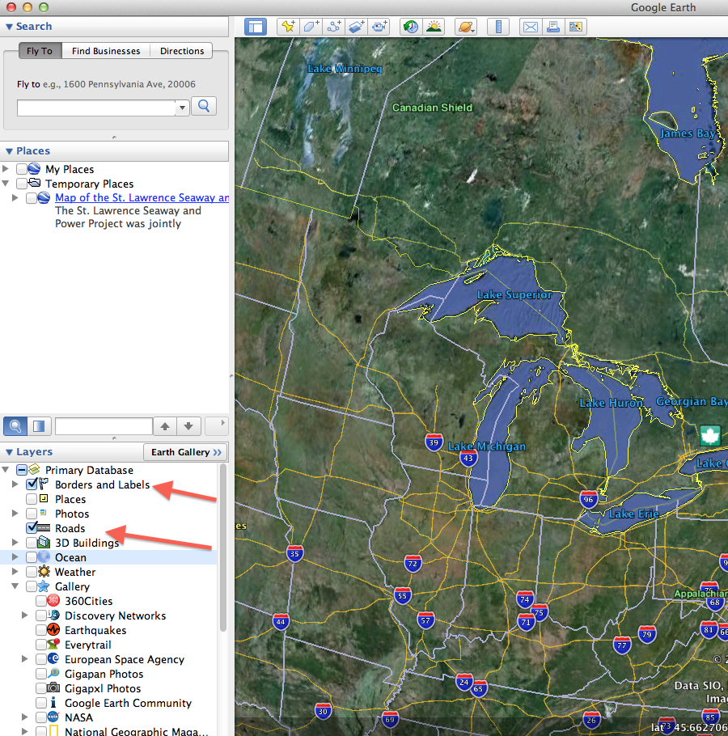Open the Record a Tour tool
This screenshot has height=736, width=728.
tap(379, 27)
